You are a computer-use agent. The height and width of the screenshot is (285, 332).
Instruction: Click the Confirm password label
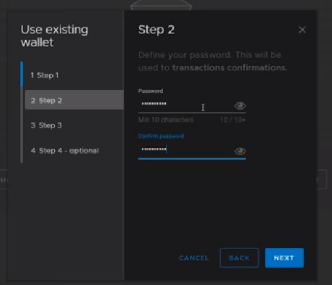click(x=161, y=136)
